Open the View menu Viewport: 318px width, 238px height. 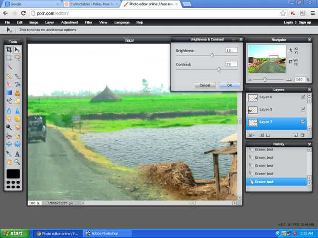click(103, 22)
